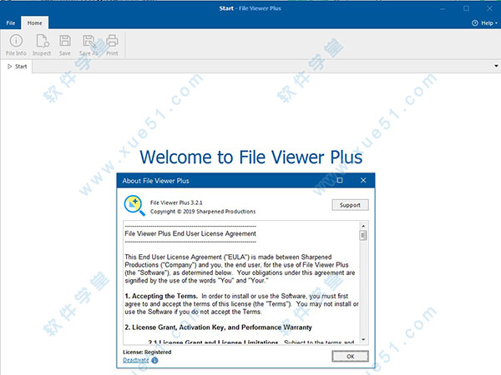This screenshot has width=501, height=375.
Task: Click the info icon beside Deactivate
Action: 154,361
